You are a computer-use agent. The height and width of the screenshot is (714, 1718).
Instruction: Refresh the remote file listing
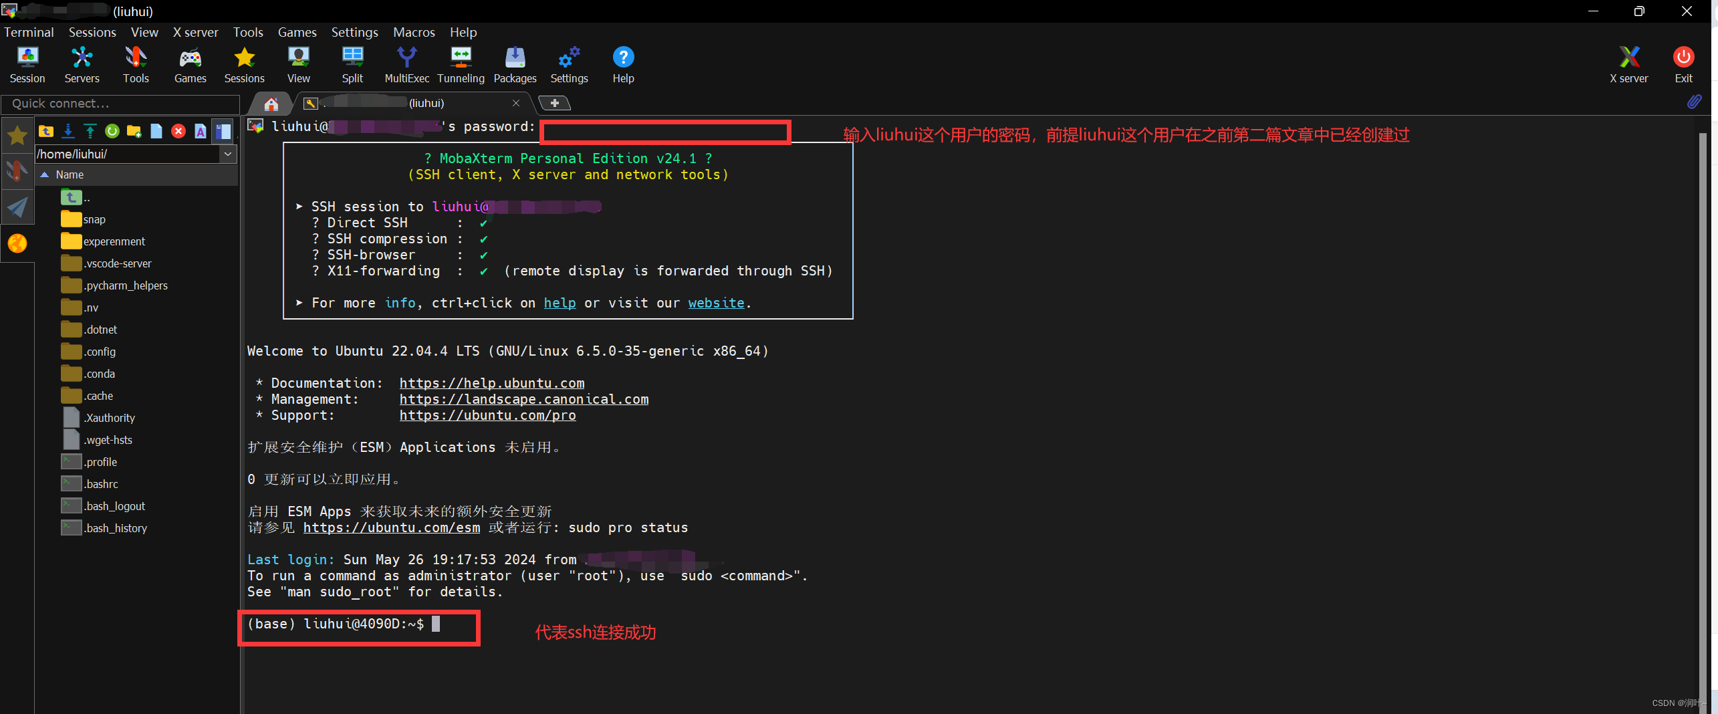[112, 131]
